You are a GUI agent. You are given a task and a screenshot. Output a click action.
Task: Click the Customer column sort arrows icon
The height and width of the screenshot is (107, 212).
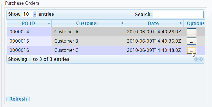(122, 23)
